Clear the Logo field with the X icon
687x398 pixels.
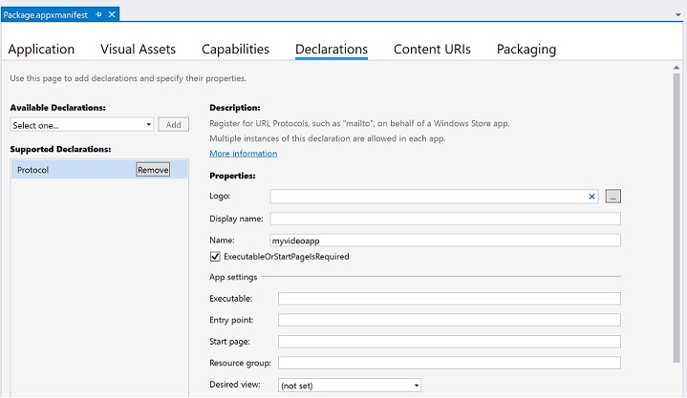coord(592,197)
